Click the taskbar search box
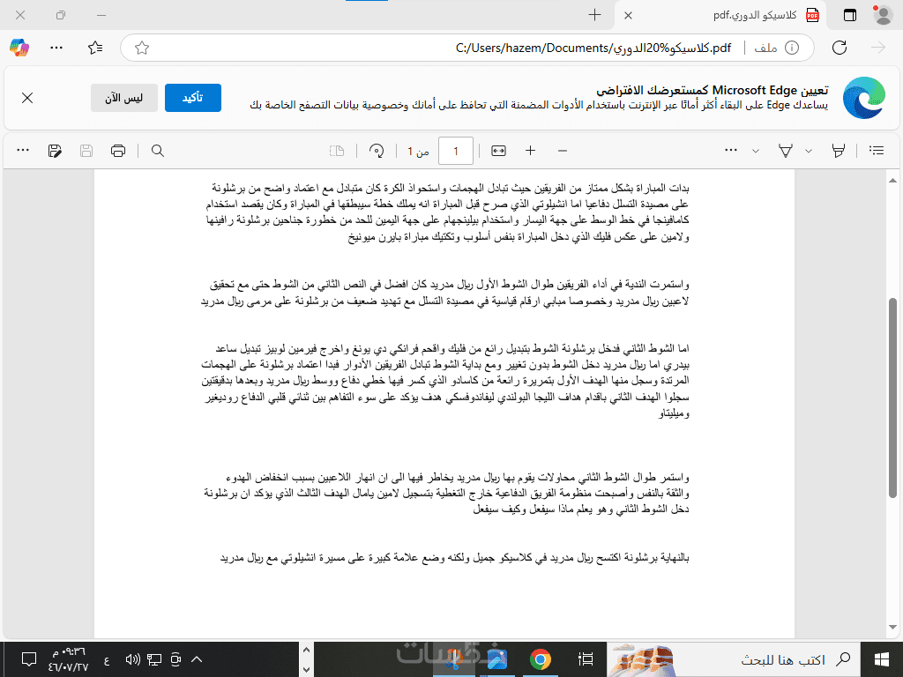The image size is (903, 677). 733,659
